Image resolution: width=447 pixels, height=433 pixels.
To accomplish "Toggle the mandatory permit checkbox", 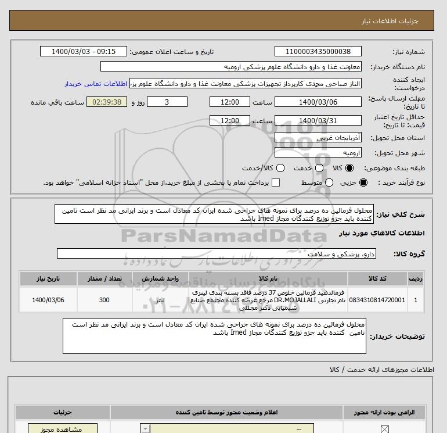I will pyautogui.click(x=383, y=430).
